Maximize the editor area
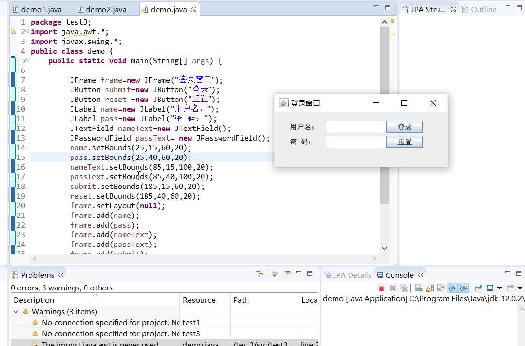This screenshot has width=525, height=346. click(388, 7)
